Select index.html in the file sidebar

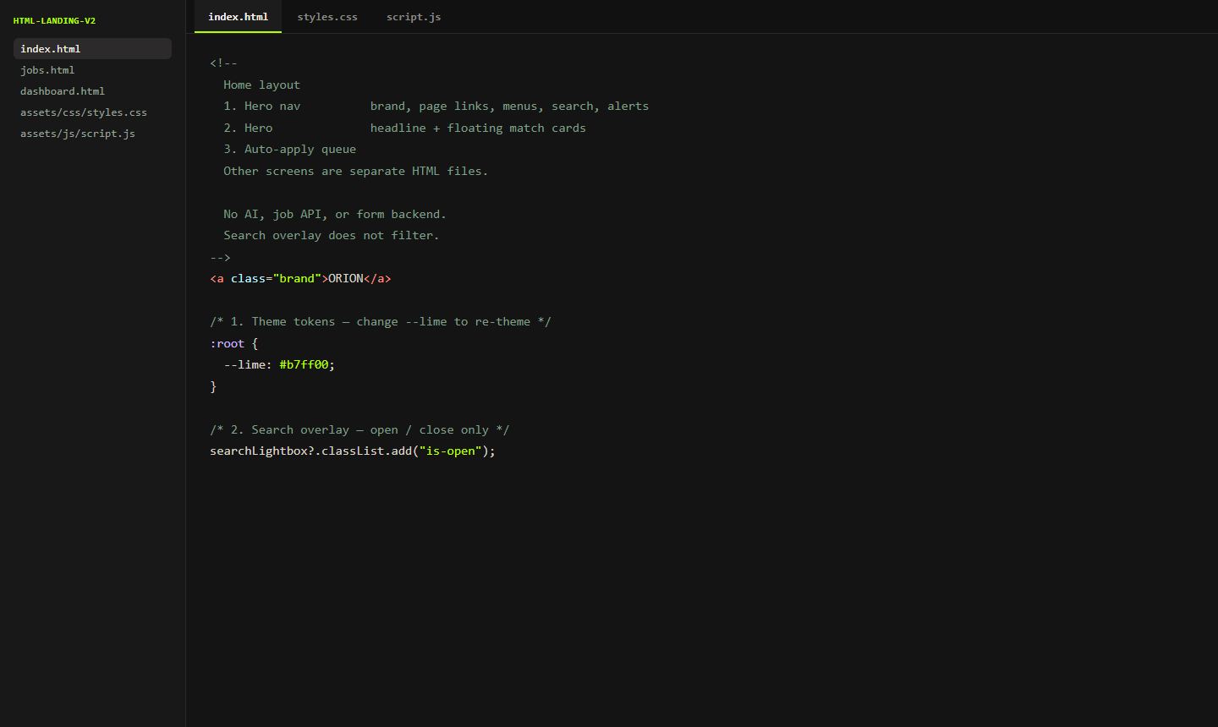[92, 49]
